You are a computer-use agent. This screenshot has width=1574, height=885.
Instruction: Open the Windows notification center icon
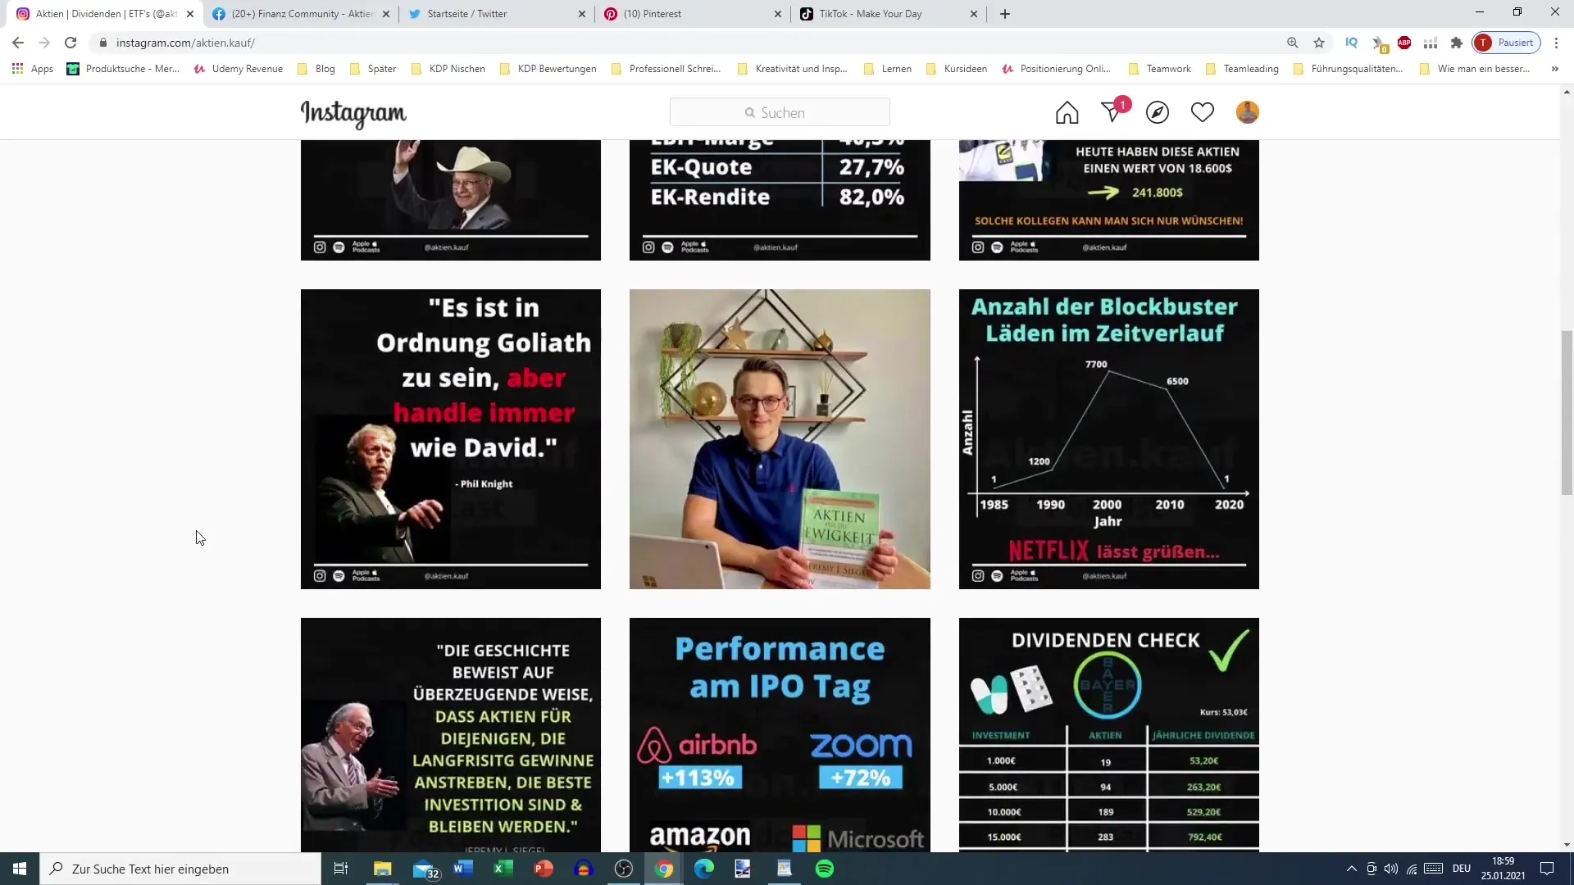tap(1547, 869)
